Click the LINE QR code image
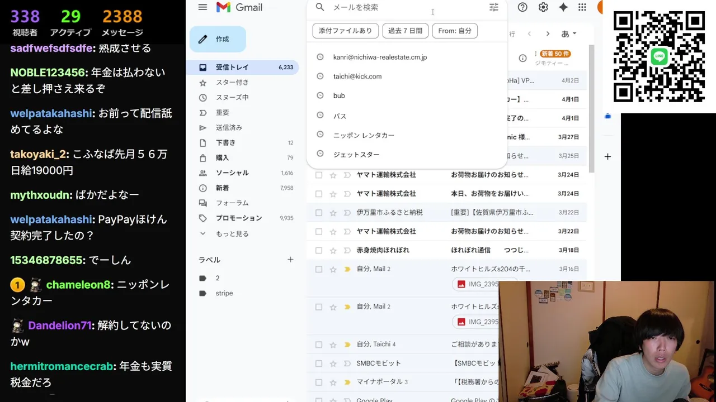 coord(659,56)
